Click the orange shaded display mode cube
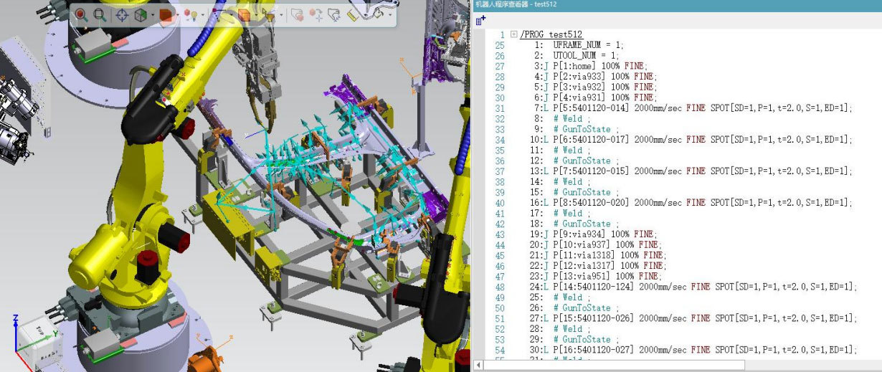 166,15
